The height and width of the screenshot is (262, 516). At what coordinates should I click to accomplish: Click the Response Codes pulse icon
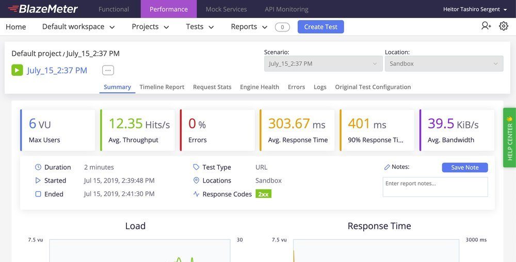[x=196, y=194]
